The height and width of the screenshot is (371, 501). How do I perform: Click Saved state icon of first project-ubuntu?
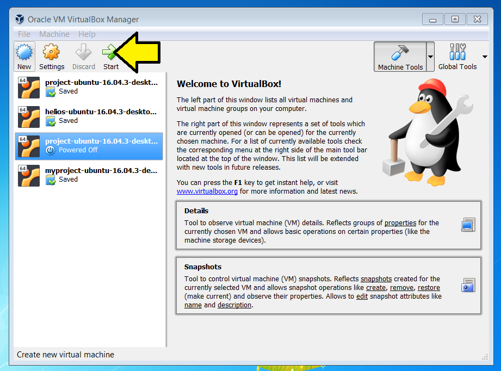coord(51,92)
